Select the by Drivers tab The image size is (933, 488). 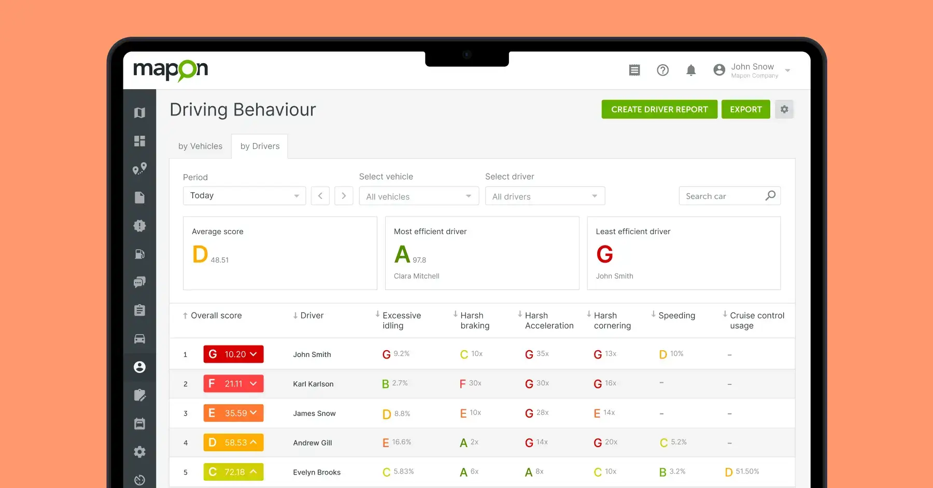coord(260,146)
